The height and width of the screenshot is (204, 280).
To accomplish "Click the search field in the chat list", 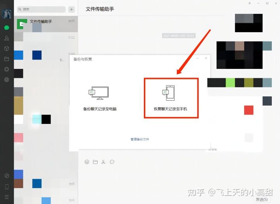I will point(42,9).
